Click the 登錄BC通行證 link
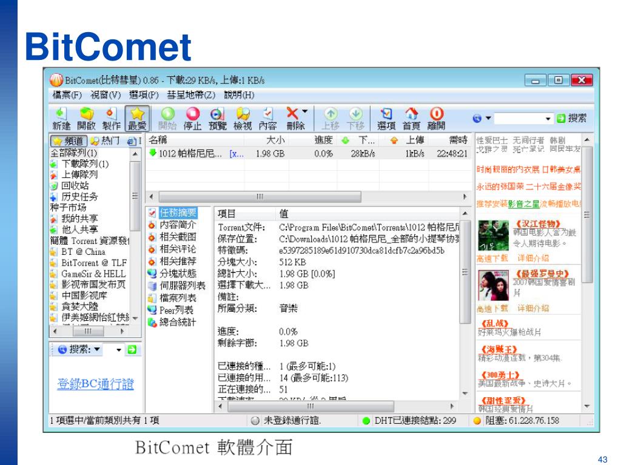The width and height of the screenshot is (621, 465). (x=95, y=383)
